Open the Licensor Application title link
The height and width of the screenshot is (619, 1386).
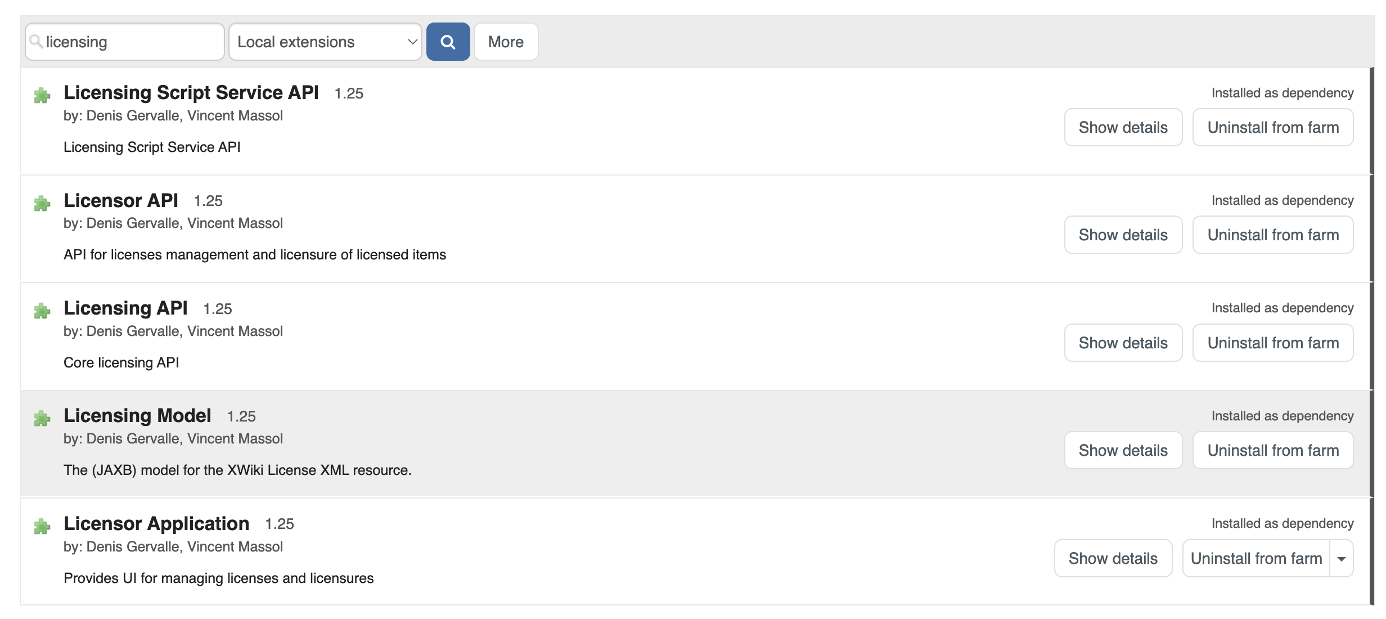(x=156, y=523)
